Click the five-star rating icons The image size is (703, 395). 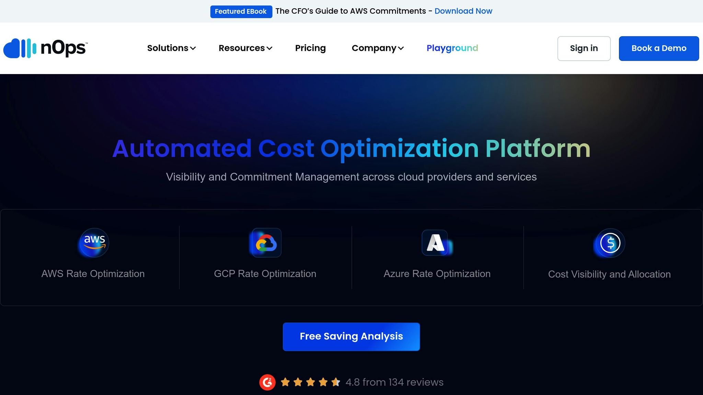tap(310, 382)
